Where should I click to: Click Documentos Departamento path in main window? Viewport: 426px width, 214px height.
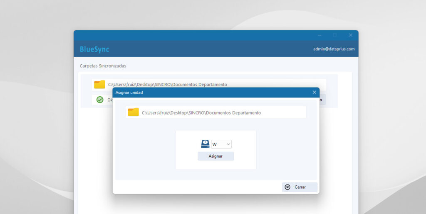tap(167, 85)
